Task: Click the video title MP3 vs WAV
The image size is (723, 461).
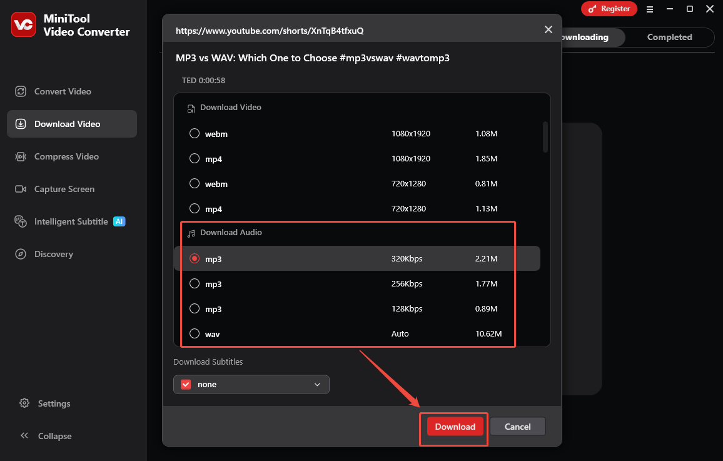Action: click(313, 58)
